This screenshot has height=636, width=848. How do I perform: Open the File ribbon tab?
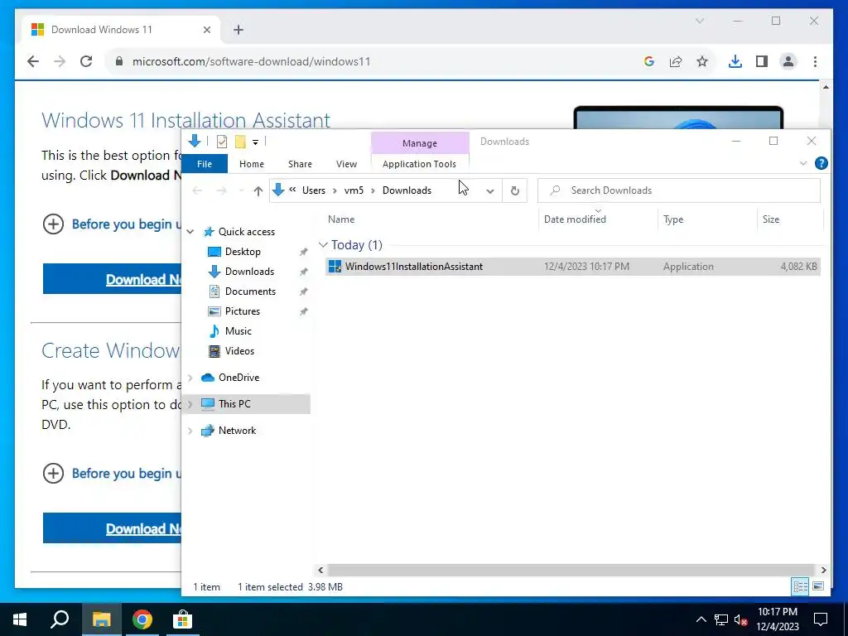coord(205,164)
